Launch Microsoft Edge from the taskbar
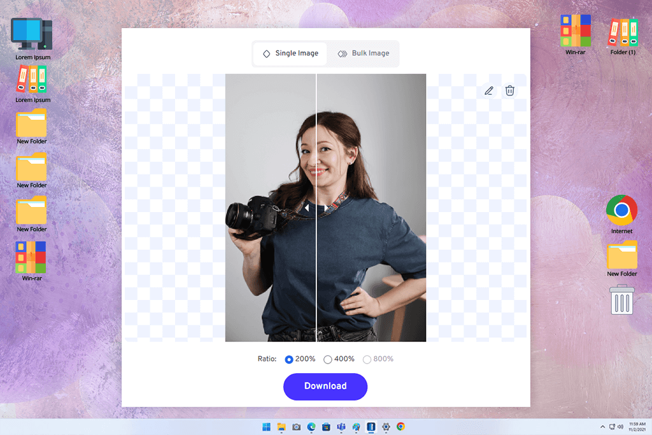 (311, 427)
